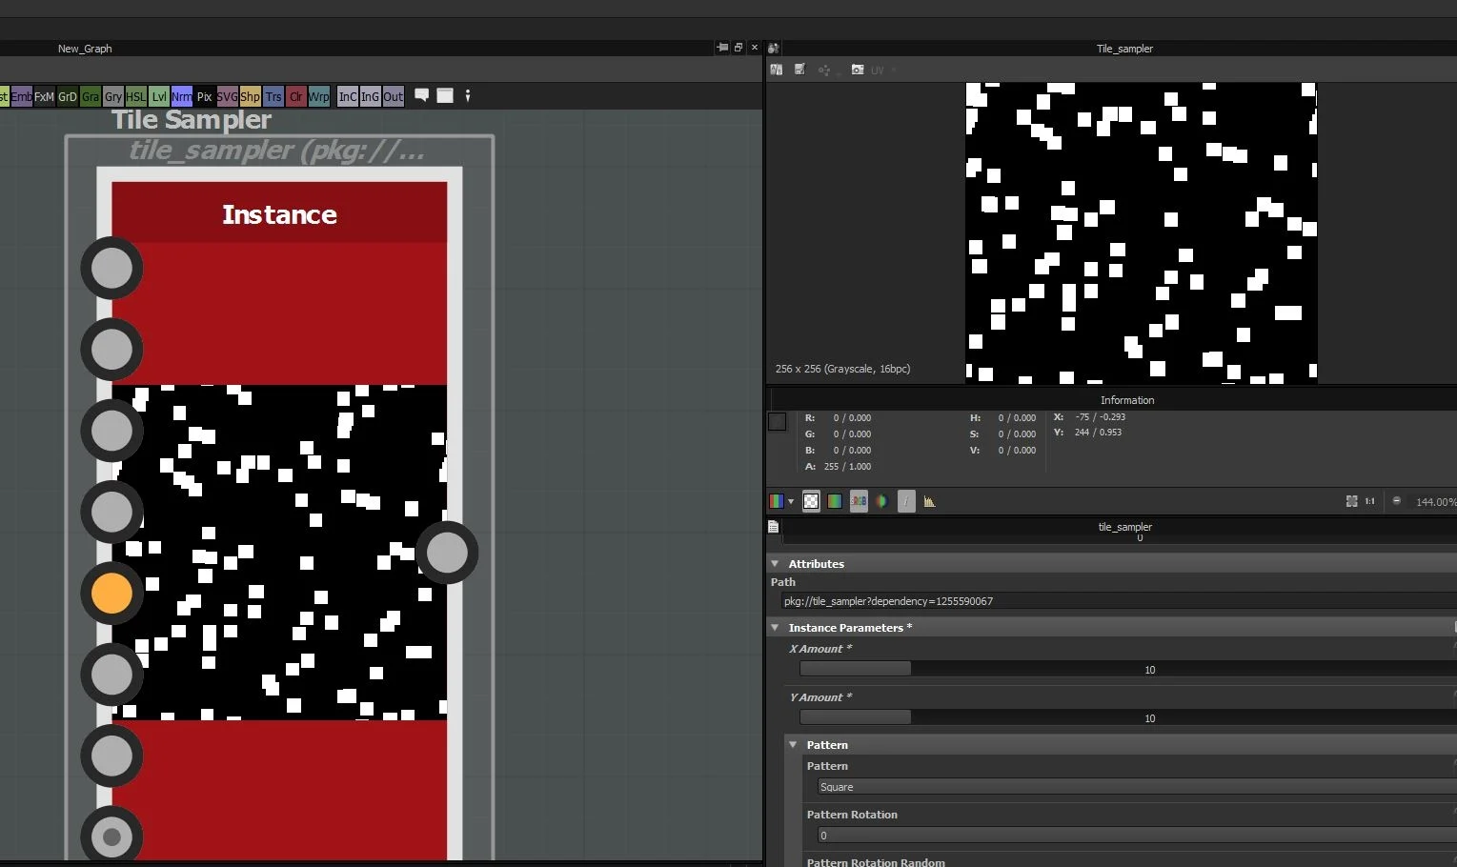
Task: Toggle the alpha checkerboard display
Action: (811, 501)
